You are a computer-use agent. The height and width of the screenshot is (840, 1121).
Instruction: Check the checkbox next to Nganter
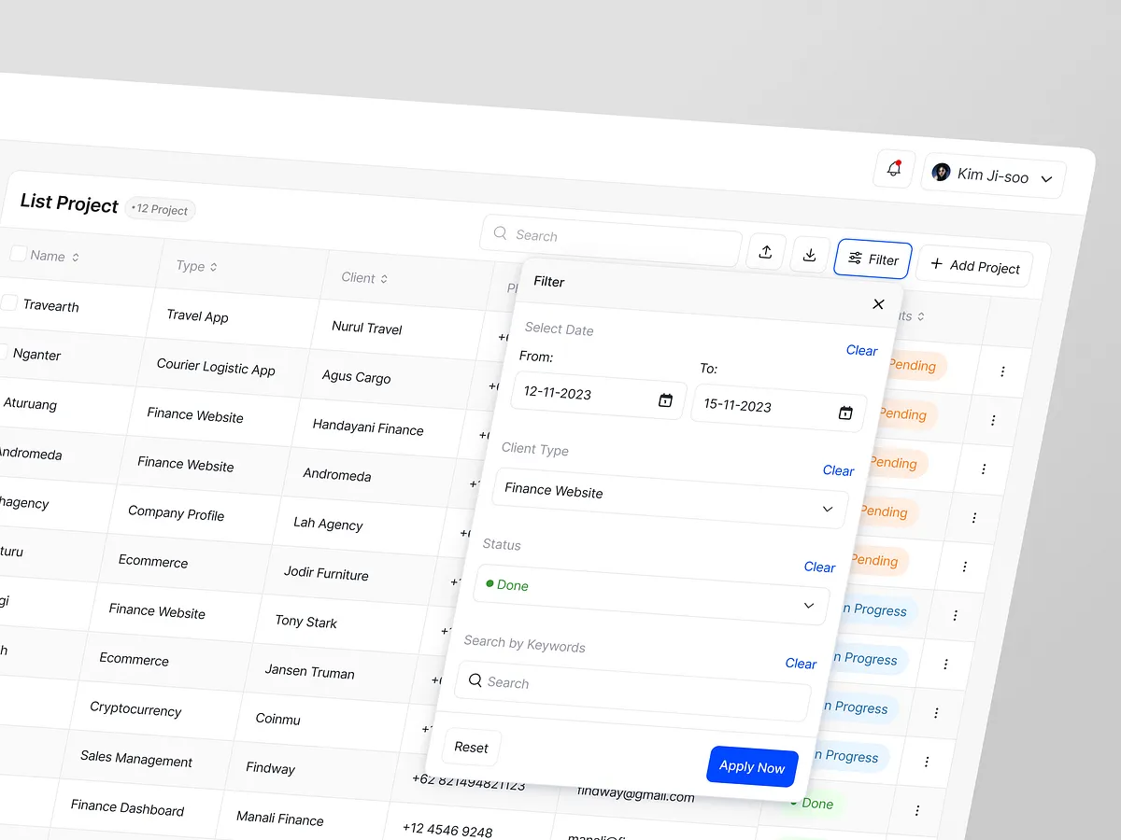click(x=4, y=352)
